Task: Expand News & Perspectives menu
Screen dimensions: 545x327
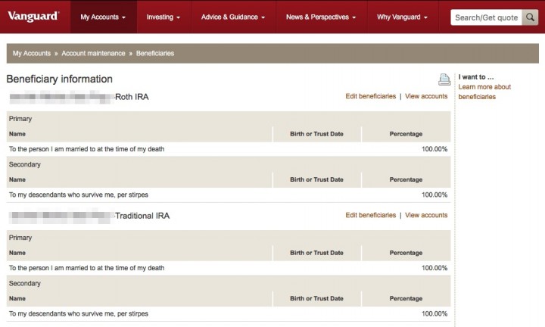Action: pyautogui.click(x=322, y=17)
